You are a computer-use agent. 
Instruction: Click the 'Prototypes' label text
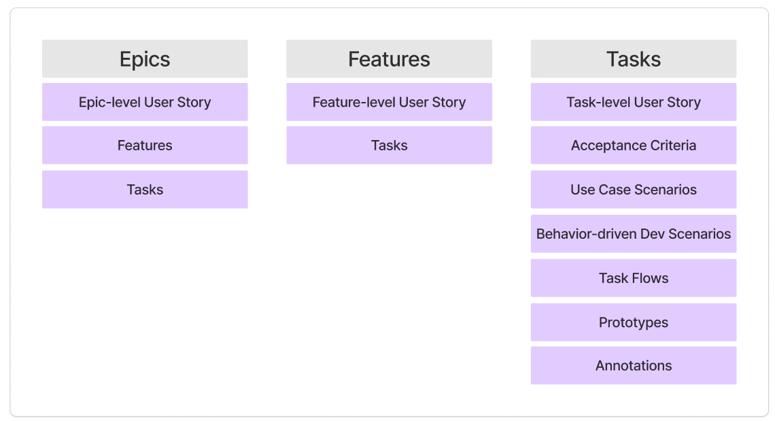633,322
